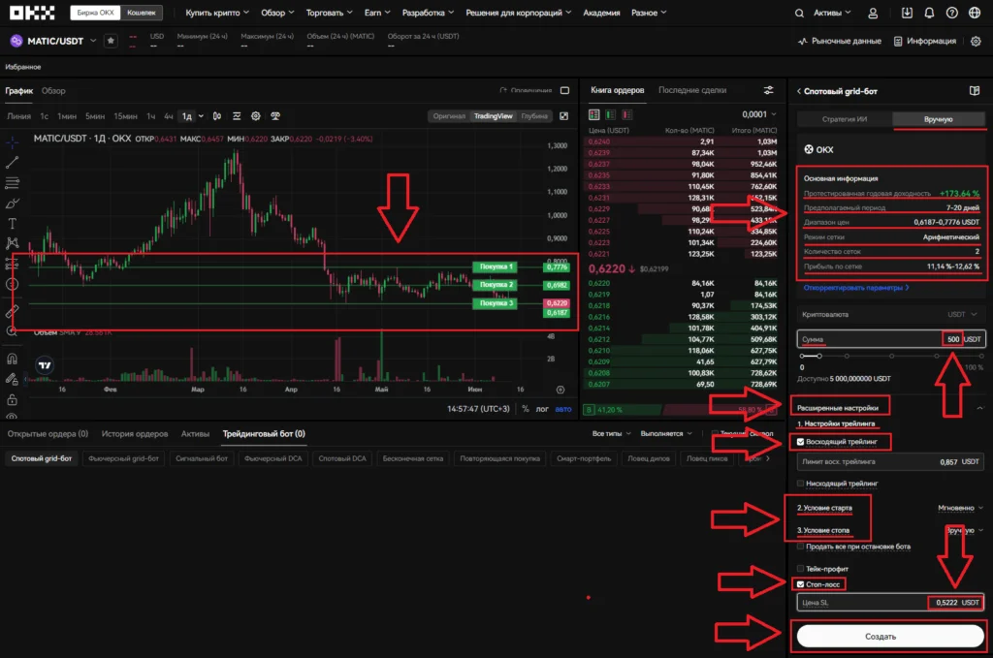Select the 4ч timeframe button

pos(169,116)
